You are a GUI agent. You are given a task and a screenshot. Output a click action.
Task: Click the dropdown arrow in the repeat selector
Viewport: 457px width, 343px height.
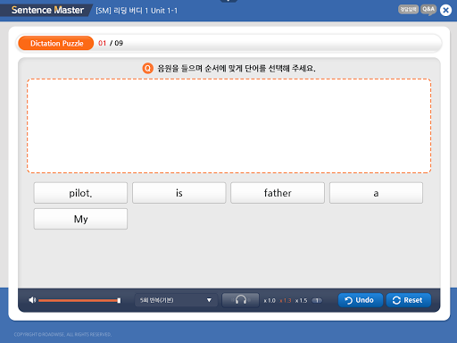209,300
